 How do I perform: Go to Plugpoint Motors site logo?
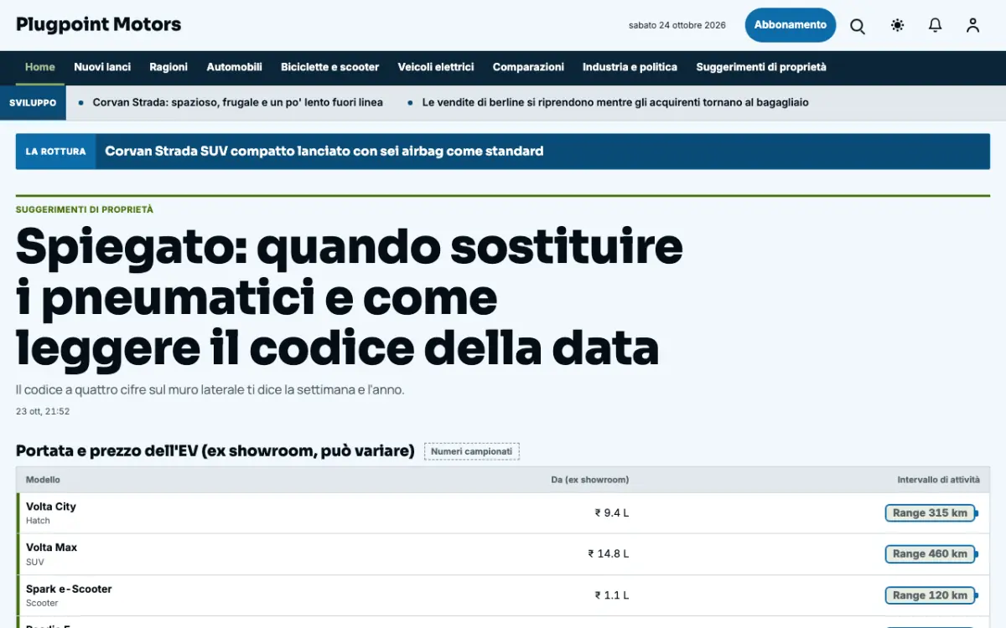click(99, 24)
